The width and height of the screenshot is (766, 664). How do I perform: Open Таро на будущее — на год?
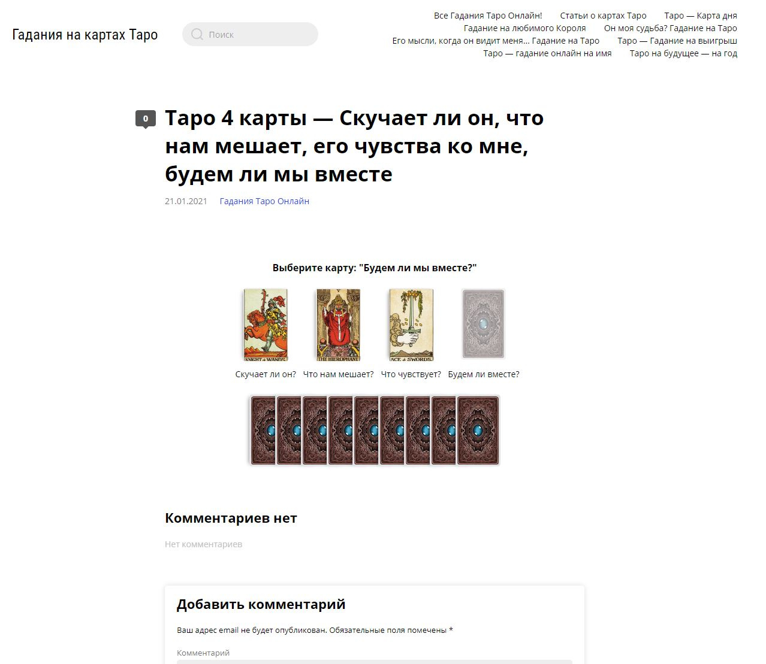click(683, 53)
